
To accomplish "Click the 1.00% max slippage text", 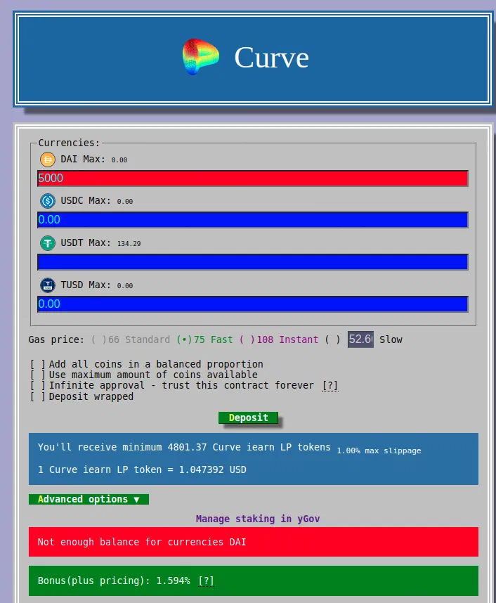I will click(379, 450).
